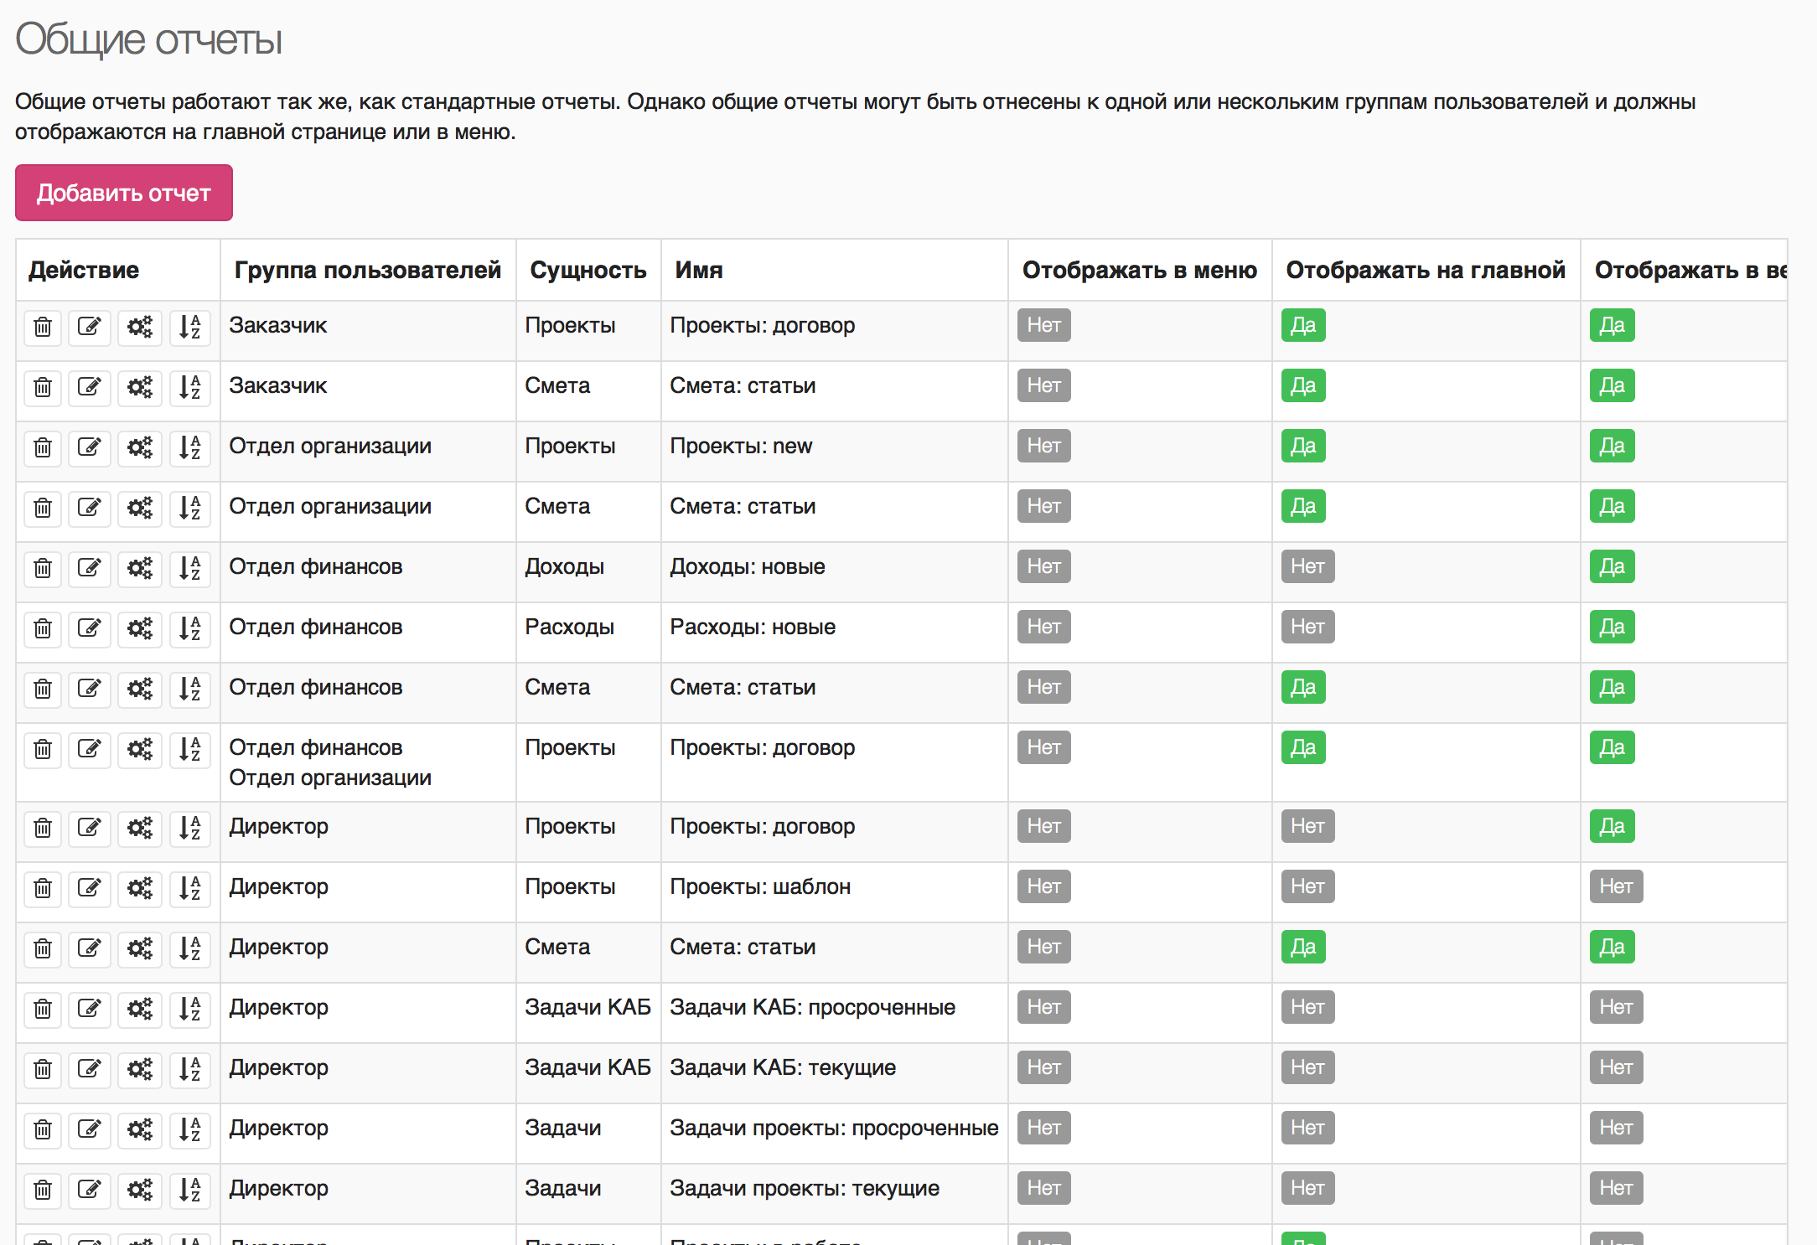Select the Отображать в меню column header

[1140, 270]
